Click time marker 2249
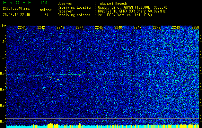202x128 pixels. click(176, 28)
